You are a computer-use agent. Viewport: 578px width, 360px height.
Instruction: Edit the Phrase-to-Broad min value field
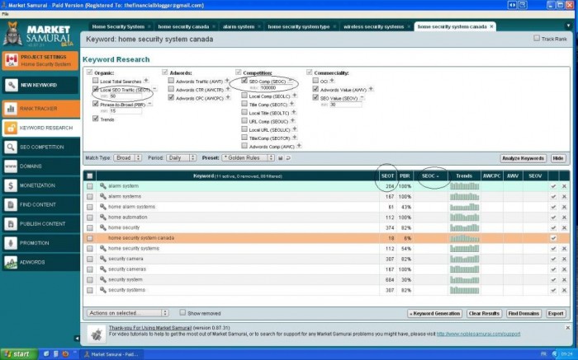pos(126,110)
